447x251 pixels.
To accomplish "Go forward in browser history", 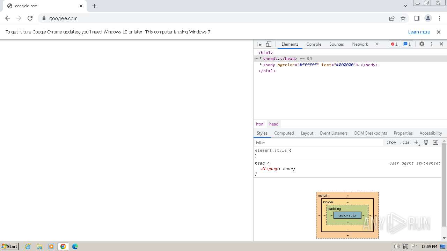I will (19, 18).
